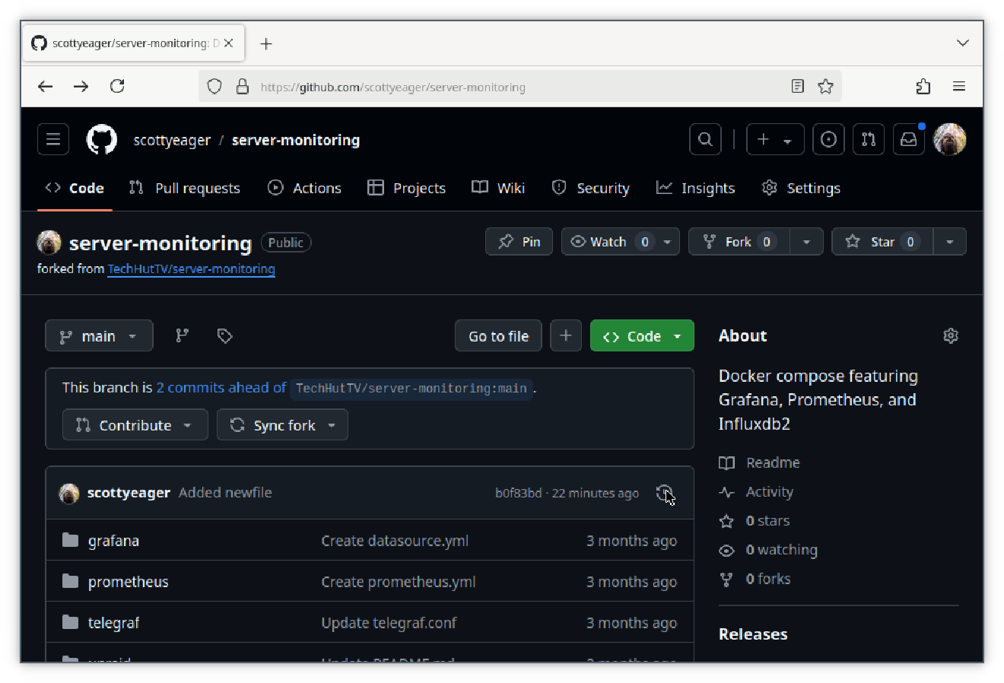This screenshot has width=1004, height=683.
Task: Click the branches icon next to main
Action: point(182,335)
